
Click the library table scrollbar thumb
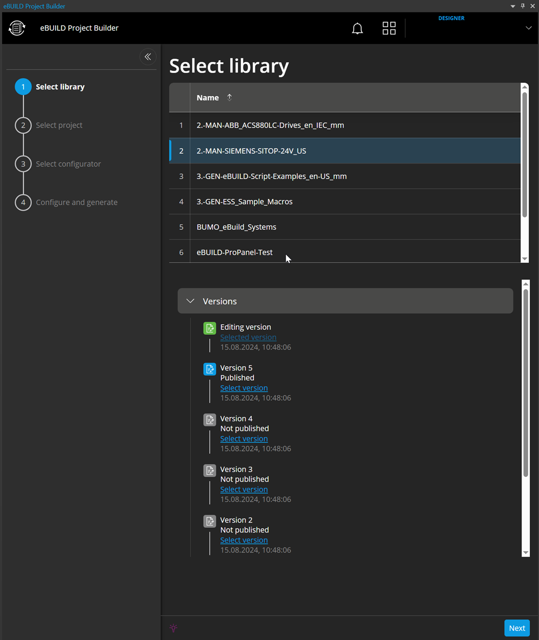click(525, 154)
